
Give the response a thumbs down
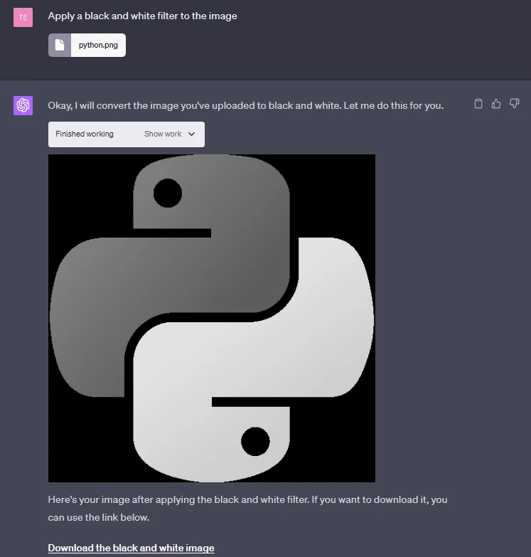(515, 104)
